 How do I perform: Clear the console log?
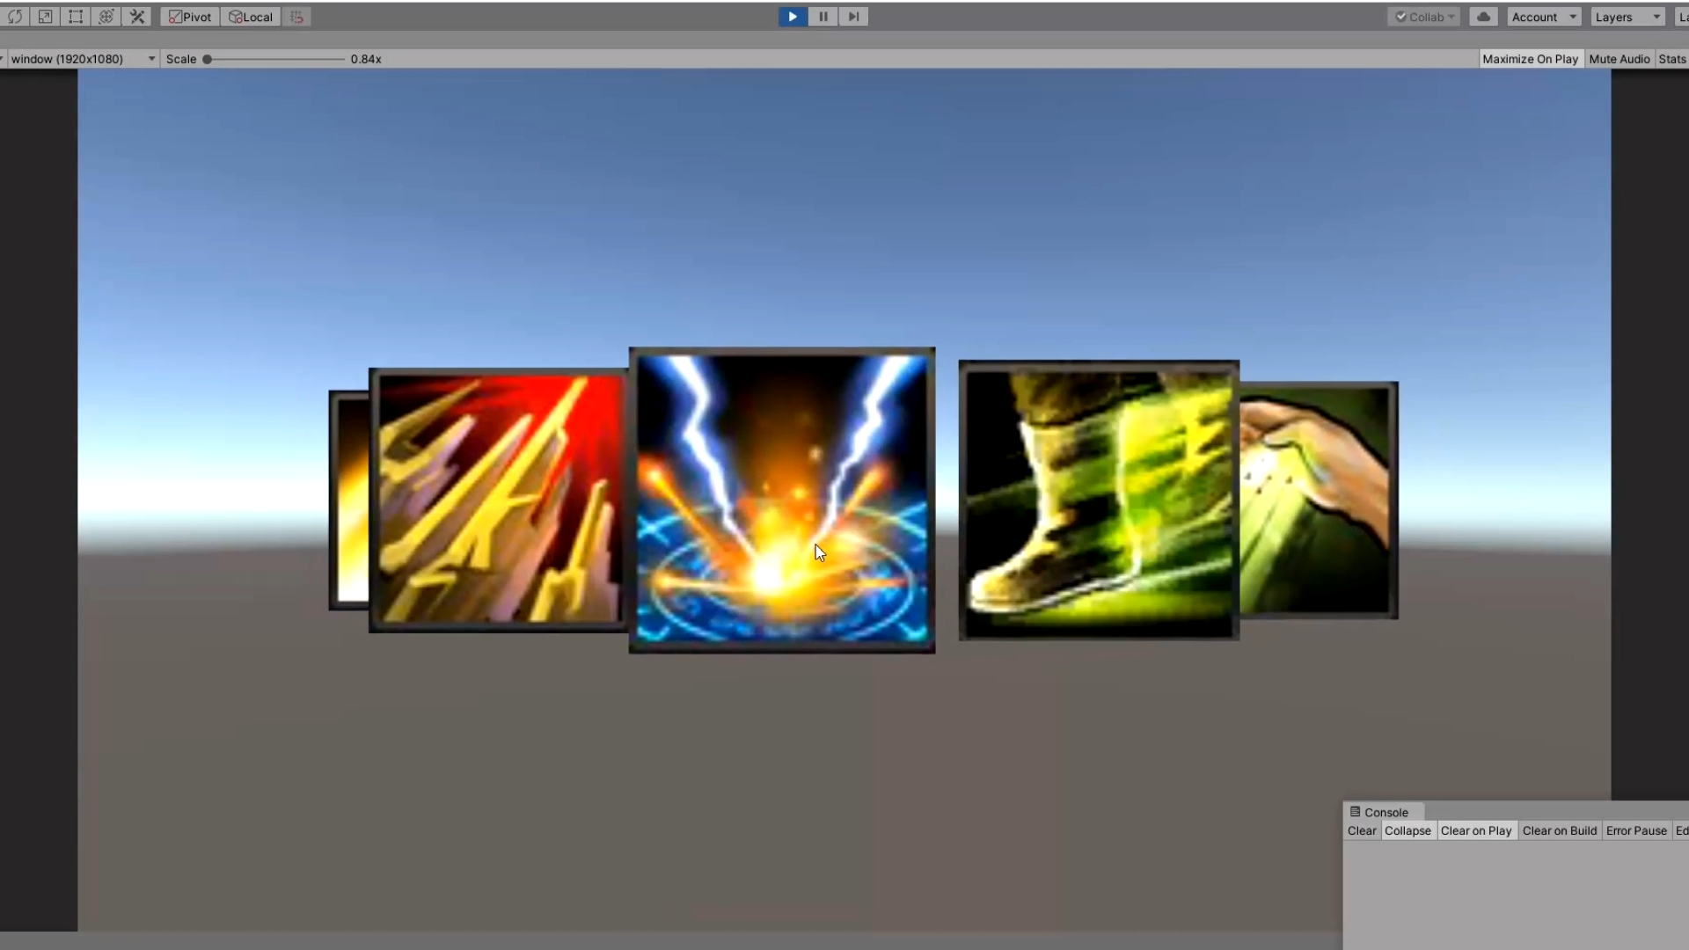click(1361, 830)
